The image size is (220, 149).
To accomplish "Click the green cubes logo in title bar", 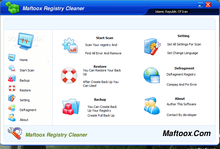I will coord(12,8).
